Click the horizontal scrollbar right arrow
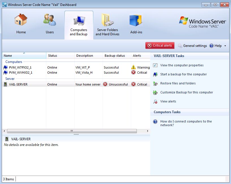This screenshot has width=231, height=184. (x=148, y=131)
